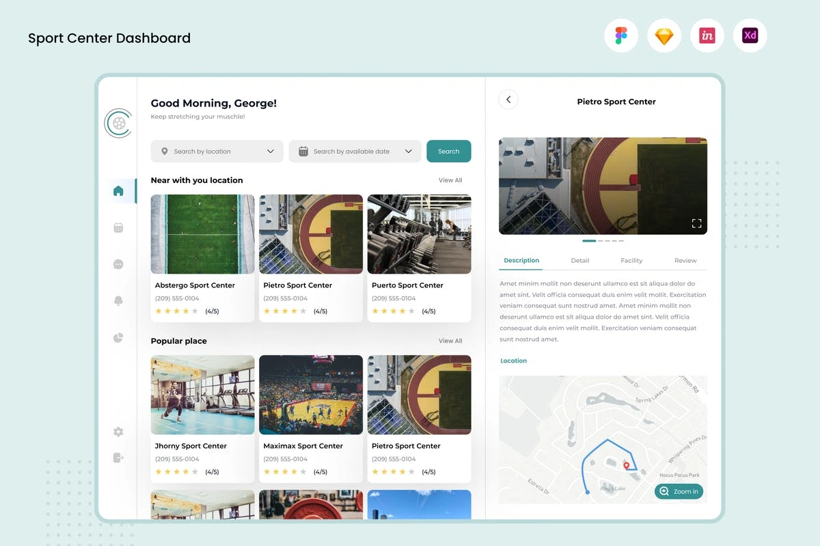This screenshot has height=546, width=820.
Task: Open Pietro Sport Center photo under Near location
Action: [x=311, y=234]
